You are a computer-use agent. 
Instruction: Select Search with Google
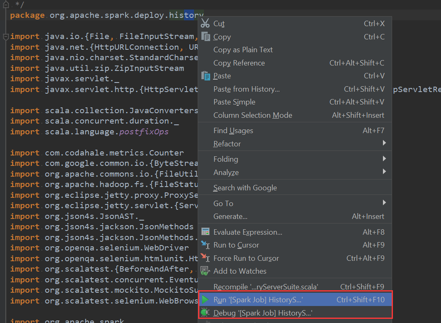click(245, 187)
